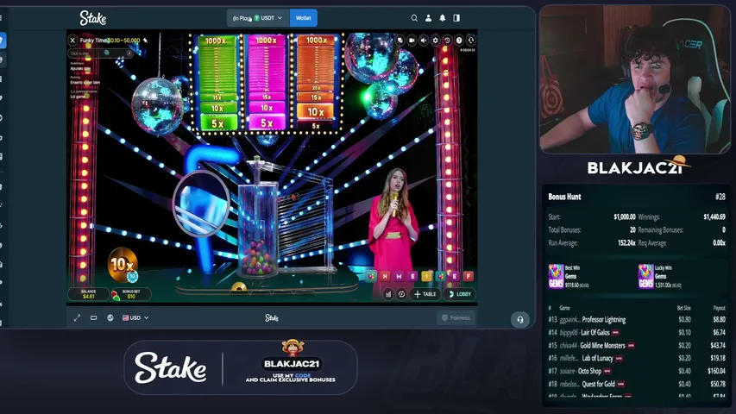Click the green 5x multiplier
Viewport: 736px width, 414px height.
(217, 123)
